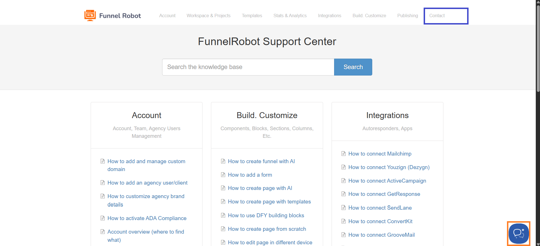The height and width of the screenshot is (246, 540).
Task: Open Stats & Analytics nav item
Action: [x=290, y=16]
